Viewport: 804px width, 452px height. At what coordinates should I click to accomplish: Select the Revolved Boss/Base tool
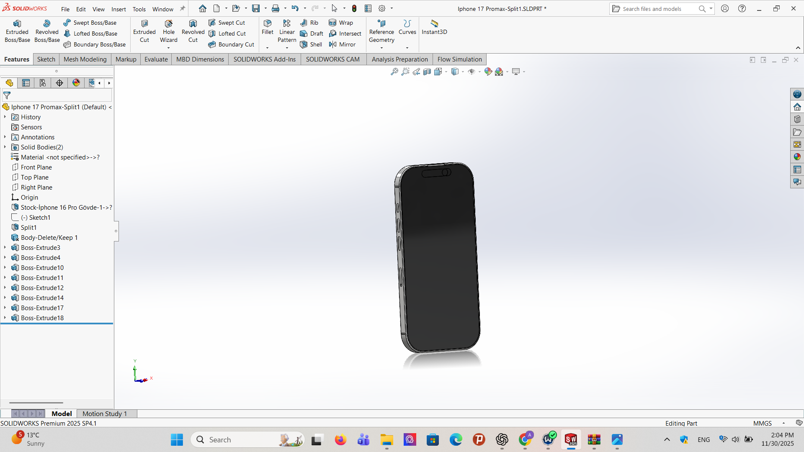point(47,31)
